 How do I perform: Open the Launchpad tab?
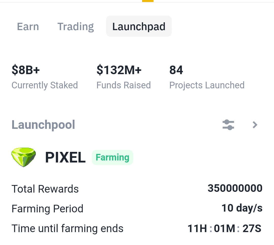coord(139,26)
